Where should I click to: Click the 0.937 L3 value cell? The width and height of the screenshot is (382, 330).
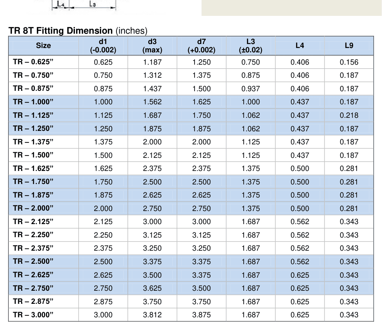coord(251,88)
